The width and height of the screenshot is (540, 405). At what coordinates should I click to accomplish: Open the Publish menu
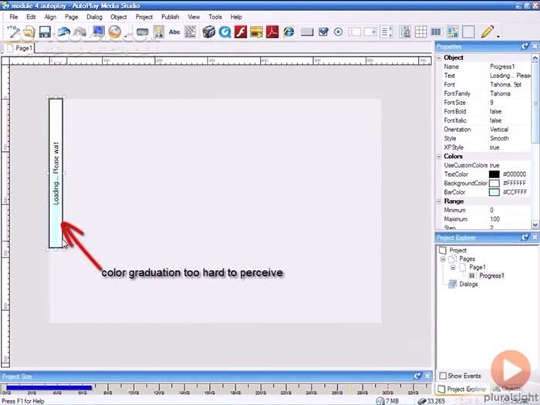(170, 16)
